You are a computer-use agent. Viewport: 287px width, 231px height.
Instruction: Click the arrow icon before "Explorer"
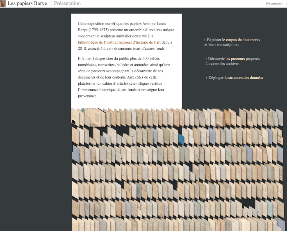(x=205, y=40)
